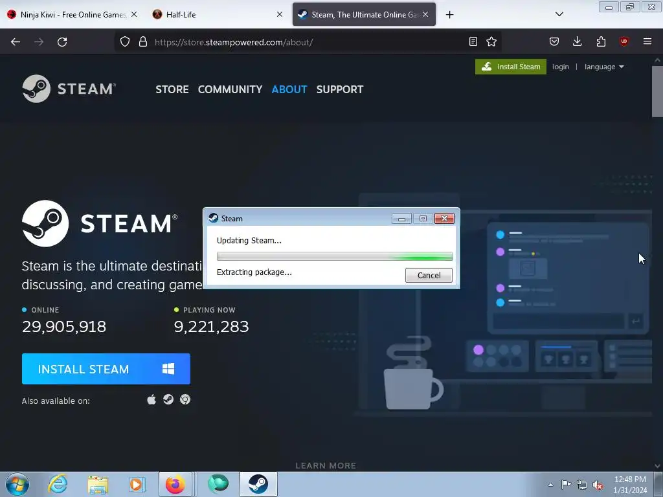Open the COMMUNITY menu
The width and height of the screenshot is (663, 497).
[230, 89]
